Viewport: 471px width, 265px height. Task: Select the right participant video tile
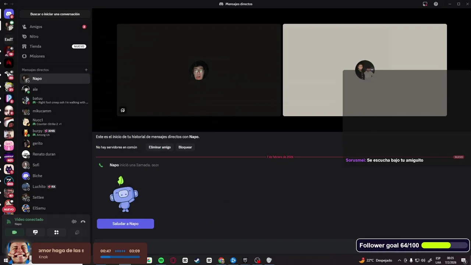coord(365,70)
